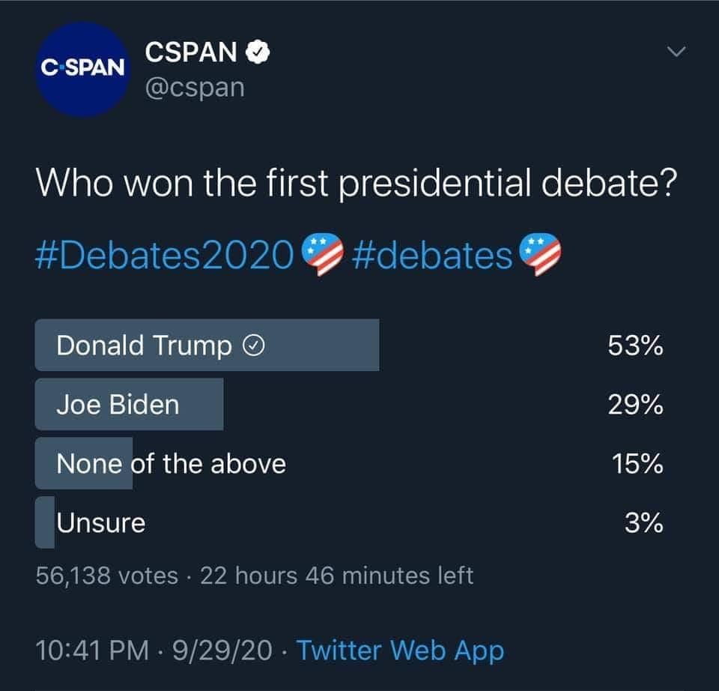Click the verified badge next to CSPAN
The width and height of the screenshot is (719, 691).
(x=258, y=52)
